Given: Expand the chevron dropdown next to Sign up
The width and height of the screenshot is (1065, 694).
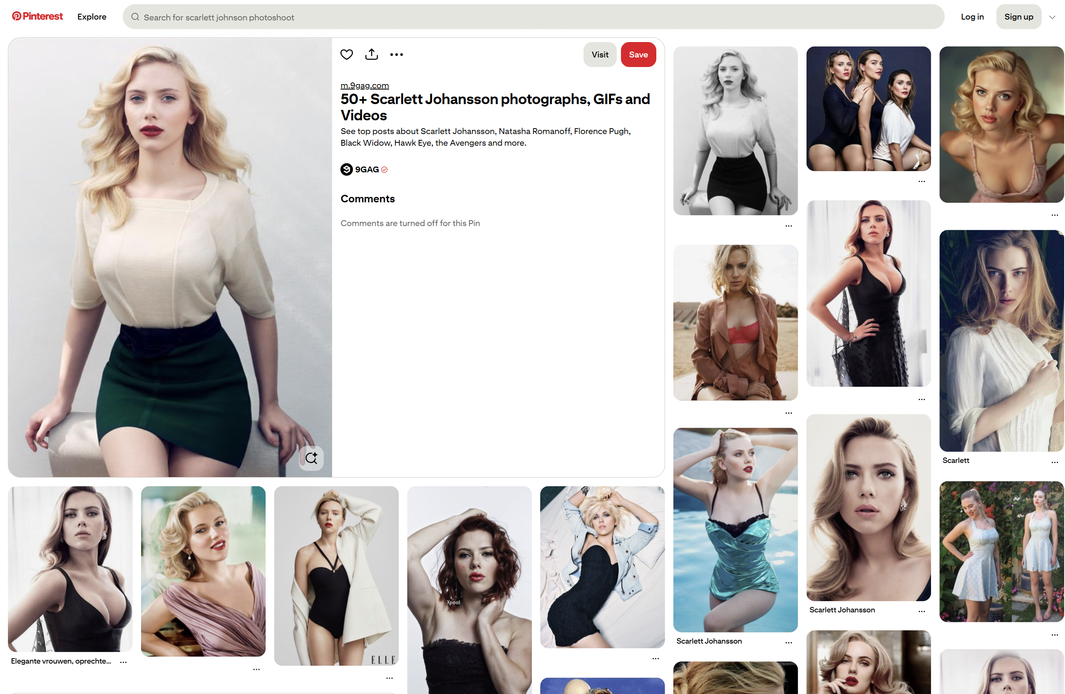Looking at the screenshot, I should (x=1052, y=17).
